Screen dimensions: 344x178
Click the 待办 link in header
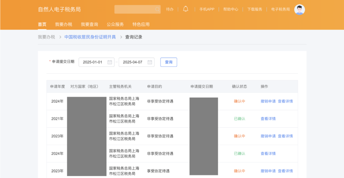[170, 10]
